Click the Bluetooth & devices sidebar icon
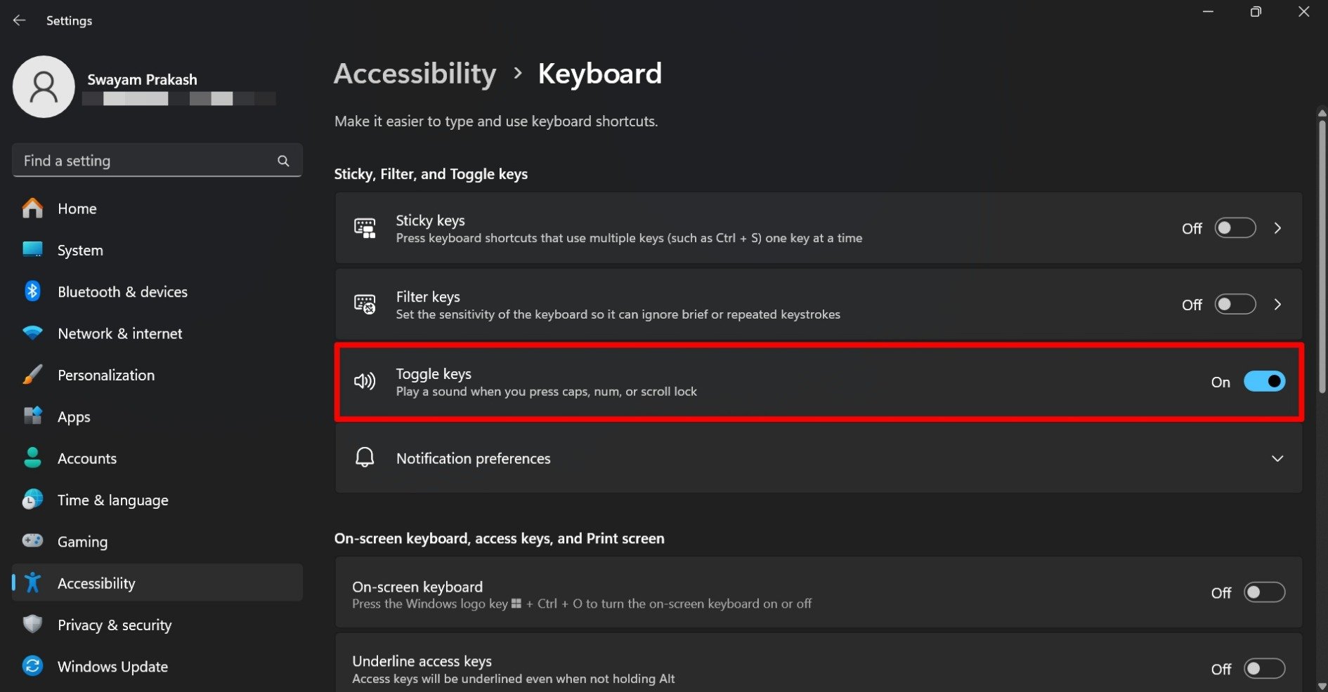1328x692 pixels. pos(32,291)
